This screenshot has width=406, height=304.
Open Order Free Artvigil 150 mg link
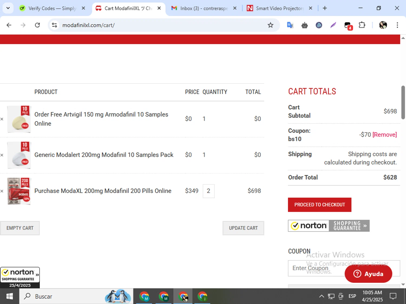tap(101, 119)
